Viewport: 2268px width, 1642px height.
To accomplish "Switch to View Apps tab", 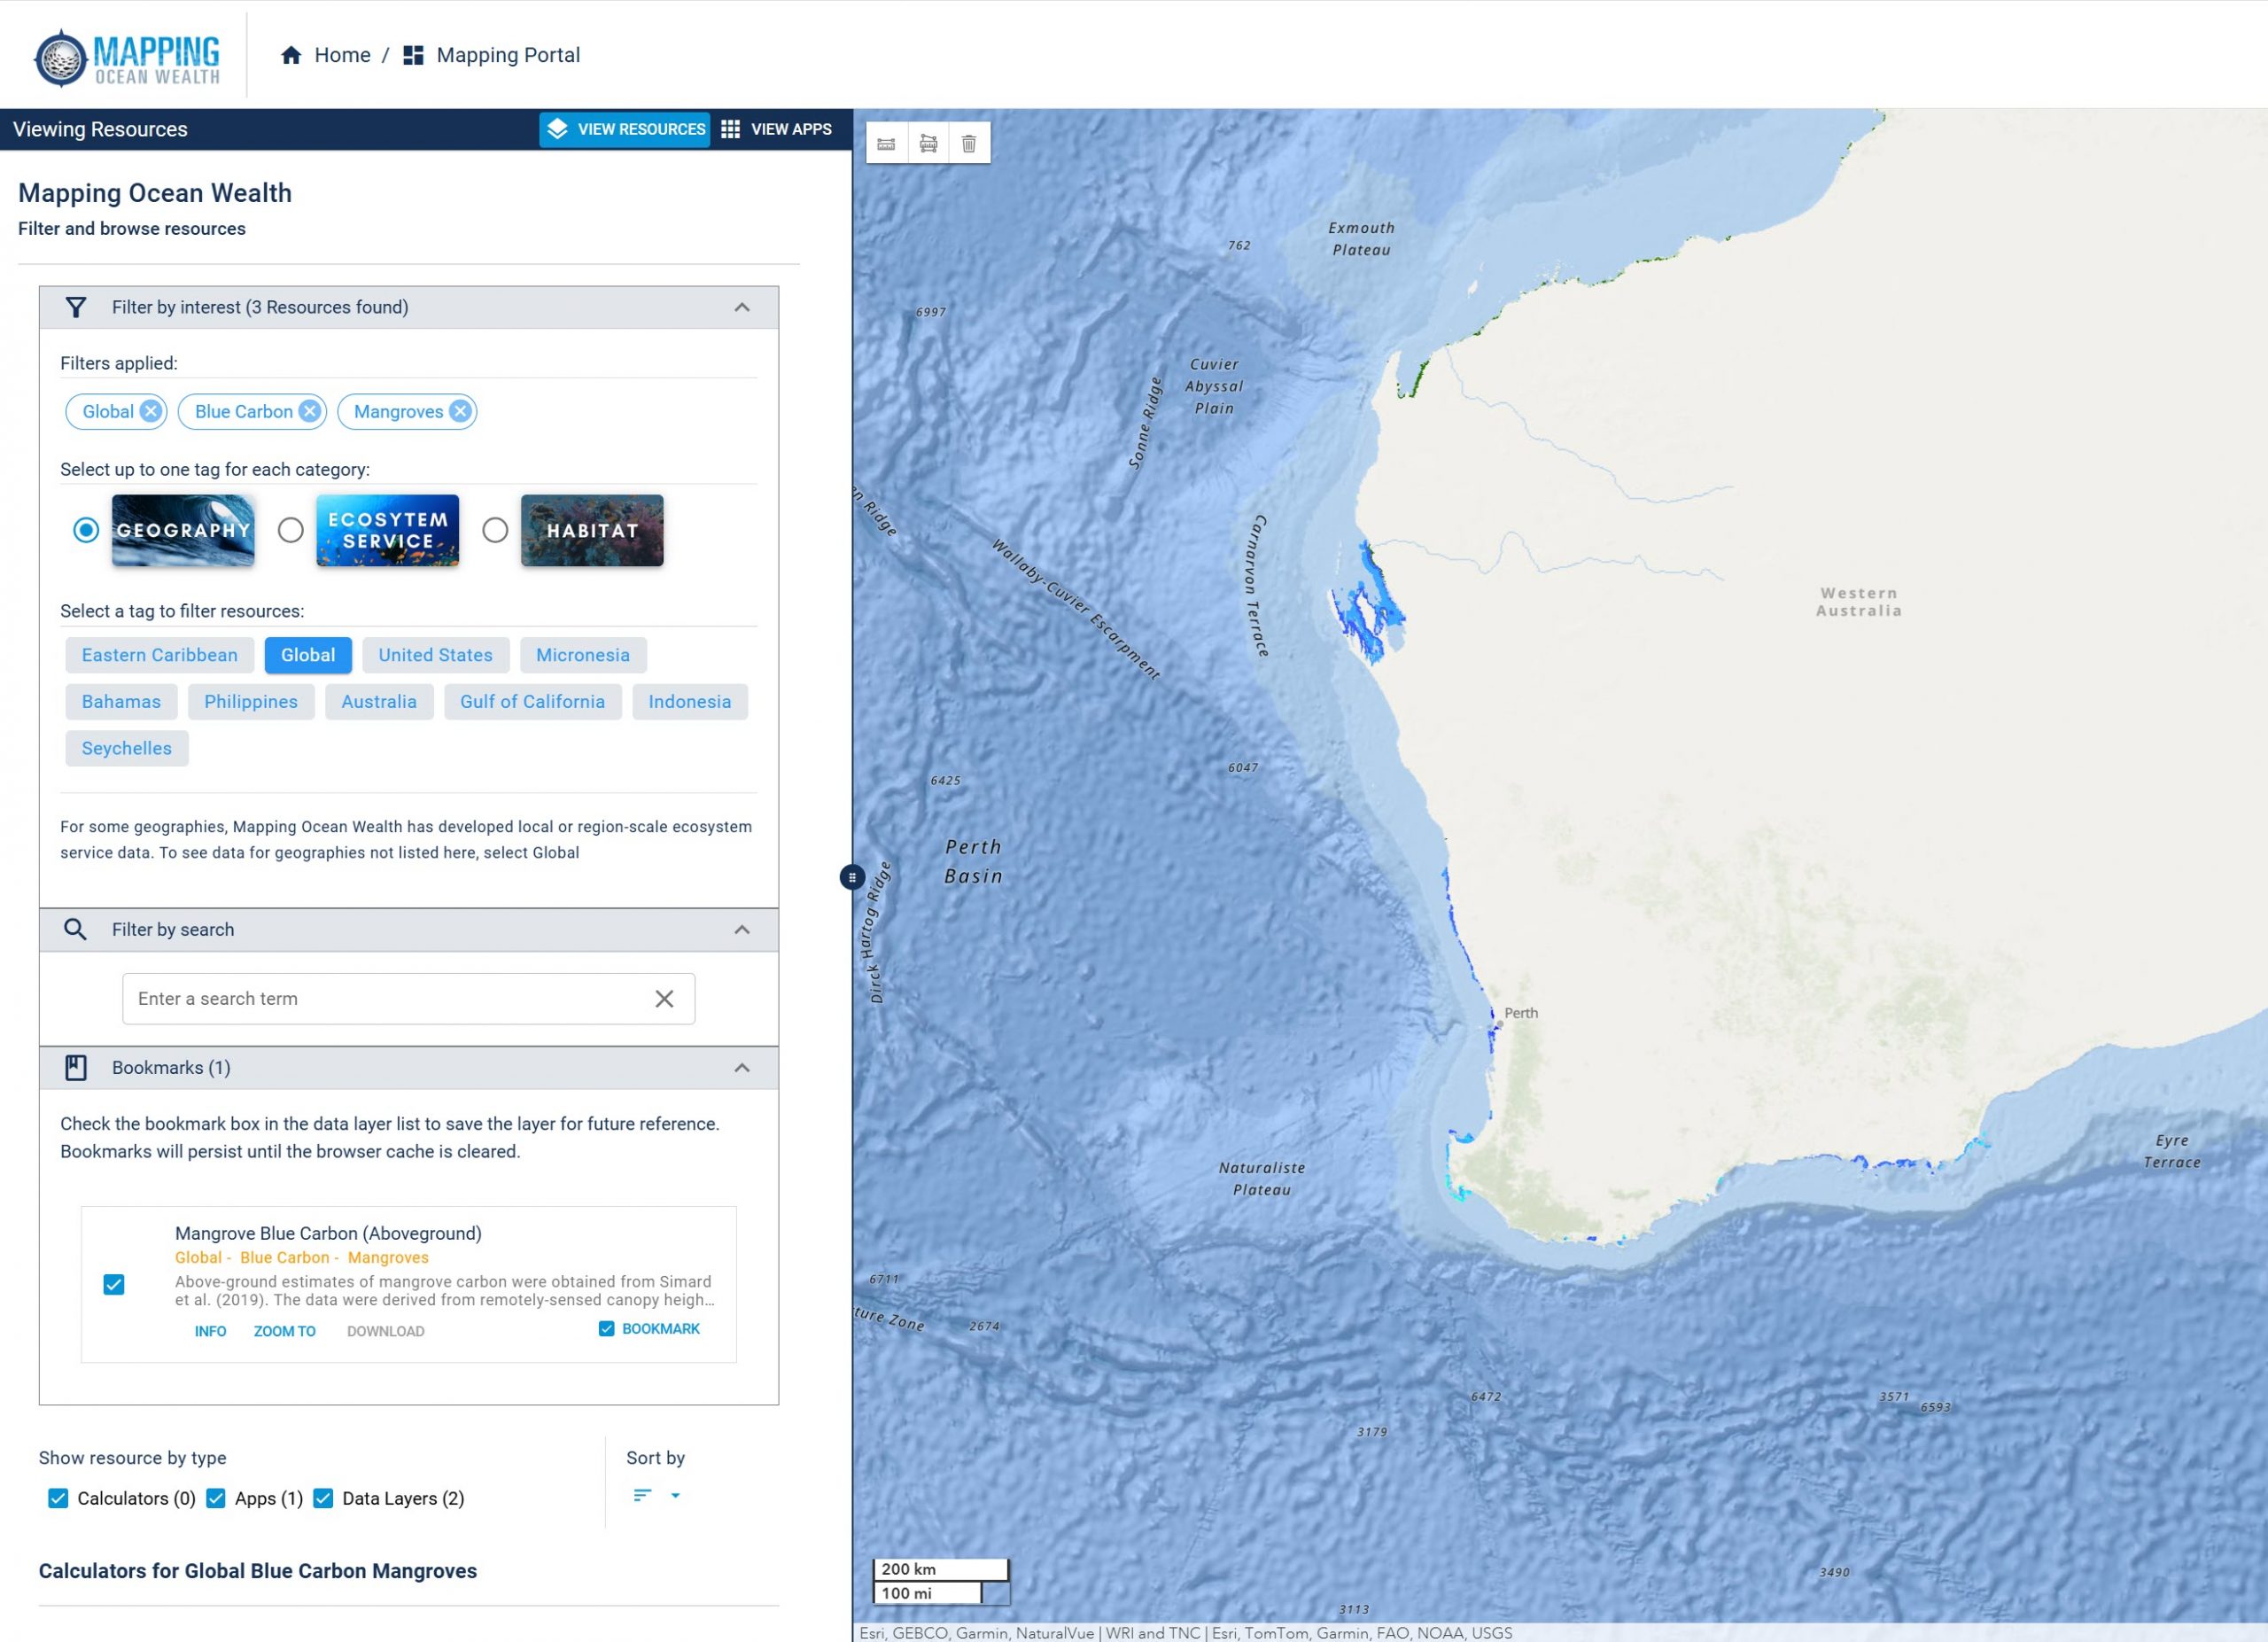I will [x=777, y=129].
